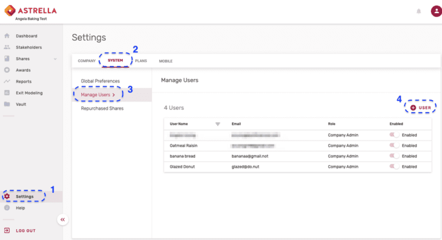Open Repurchased Shares settings item

click(x=102, y=108)
